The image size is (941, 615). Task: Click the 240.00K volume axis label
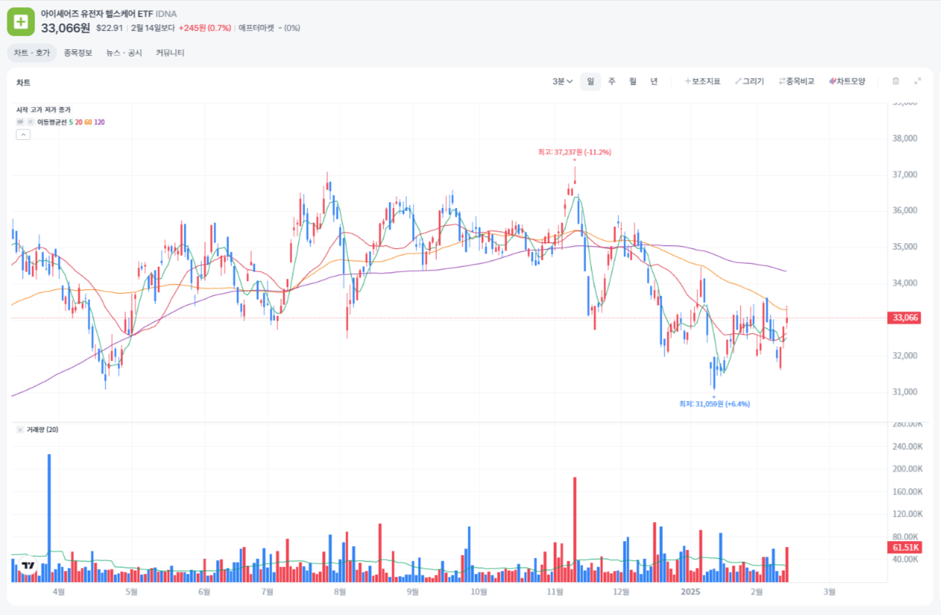pyautogui.click(x=907, y=447)
